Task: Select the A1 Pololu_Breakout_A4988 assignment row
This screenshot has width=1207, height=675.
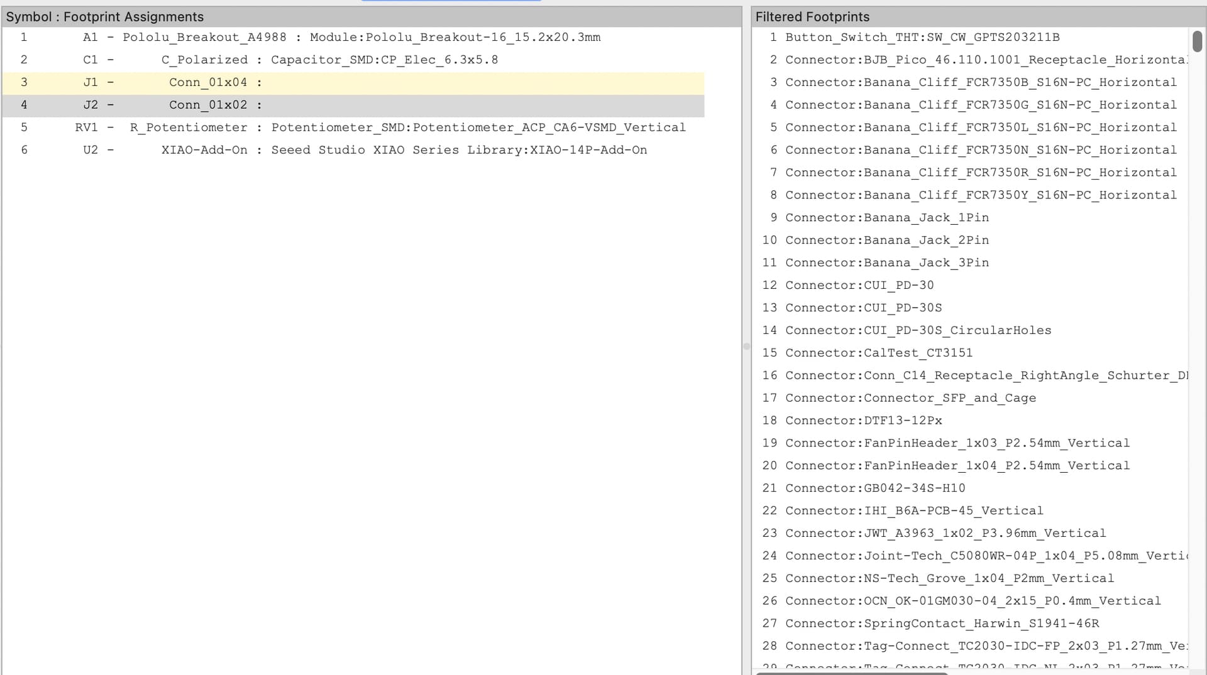Action: (353, 37)
